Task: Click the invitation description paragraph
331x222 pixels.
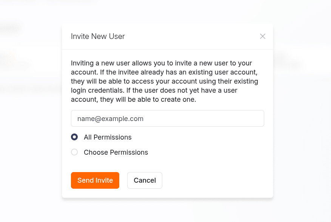Action: (162, 82)
